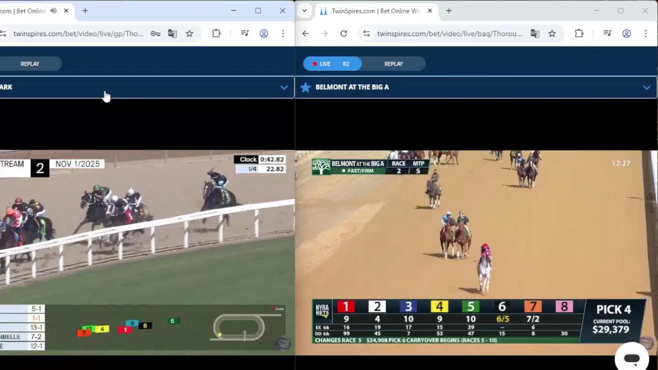Image resolution: width=658 pixels, height=370 pixels.
Task: View site information icon in right address bar
Action: click(366, 34)
